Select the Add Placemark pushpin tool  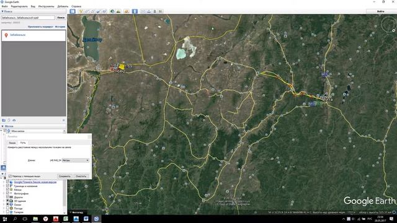pyautogui.click(x=81, y=11)
